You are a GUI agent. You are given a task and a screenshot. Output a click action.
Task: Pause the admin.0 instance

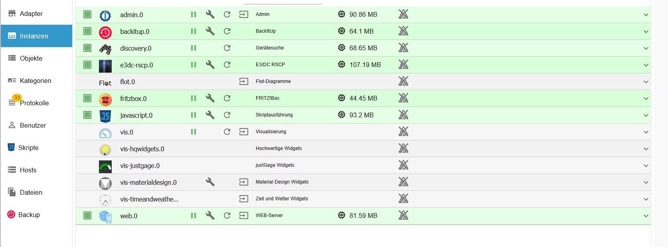pos(194,15)
